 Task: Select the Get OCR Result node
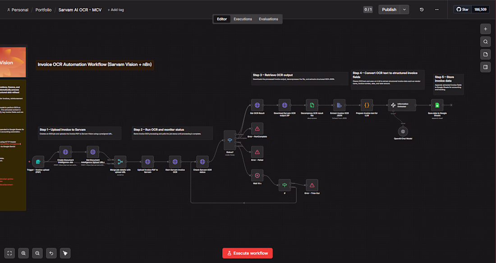(x=257, y=105)
